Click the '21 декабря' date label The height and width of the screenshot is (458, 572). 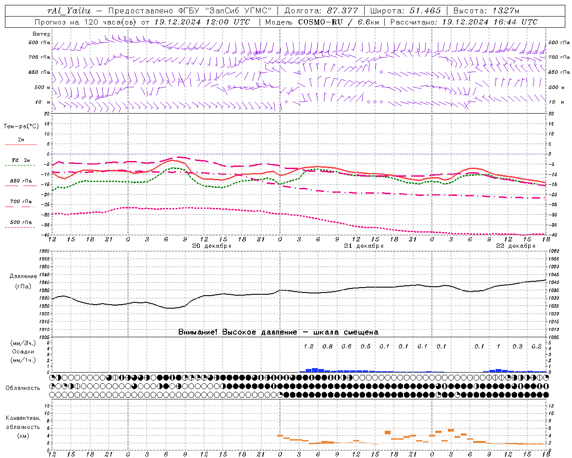363,246
